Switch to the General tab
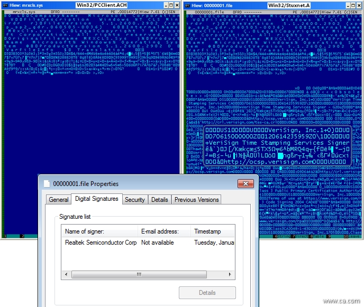Screen dimensions: 364x307 tap(58, 200)
